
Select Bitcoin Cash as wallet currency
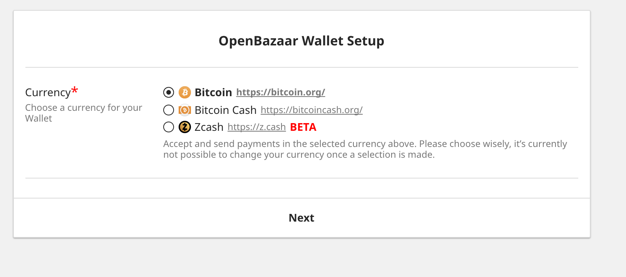pos(168,110)
